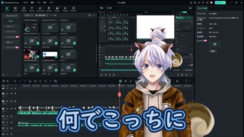Screen dimensions: 244x137
Task: Open the Export button dropdown arrow
Action: (224, 3)
